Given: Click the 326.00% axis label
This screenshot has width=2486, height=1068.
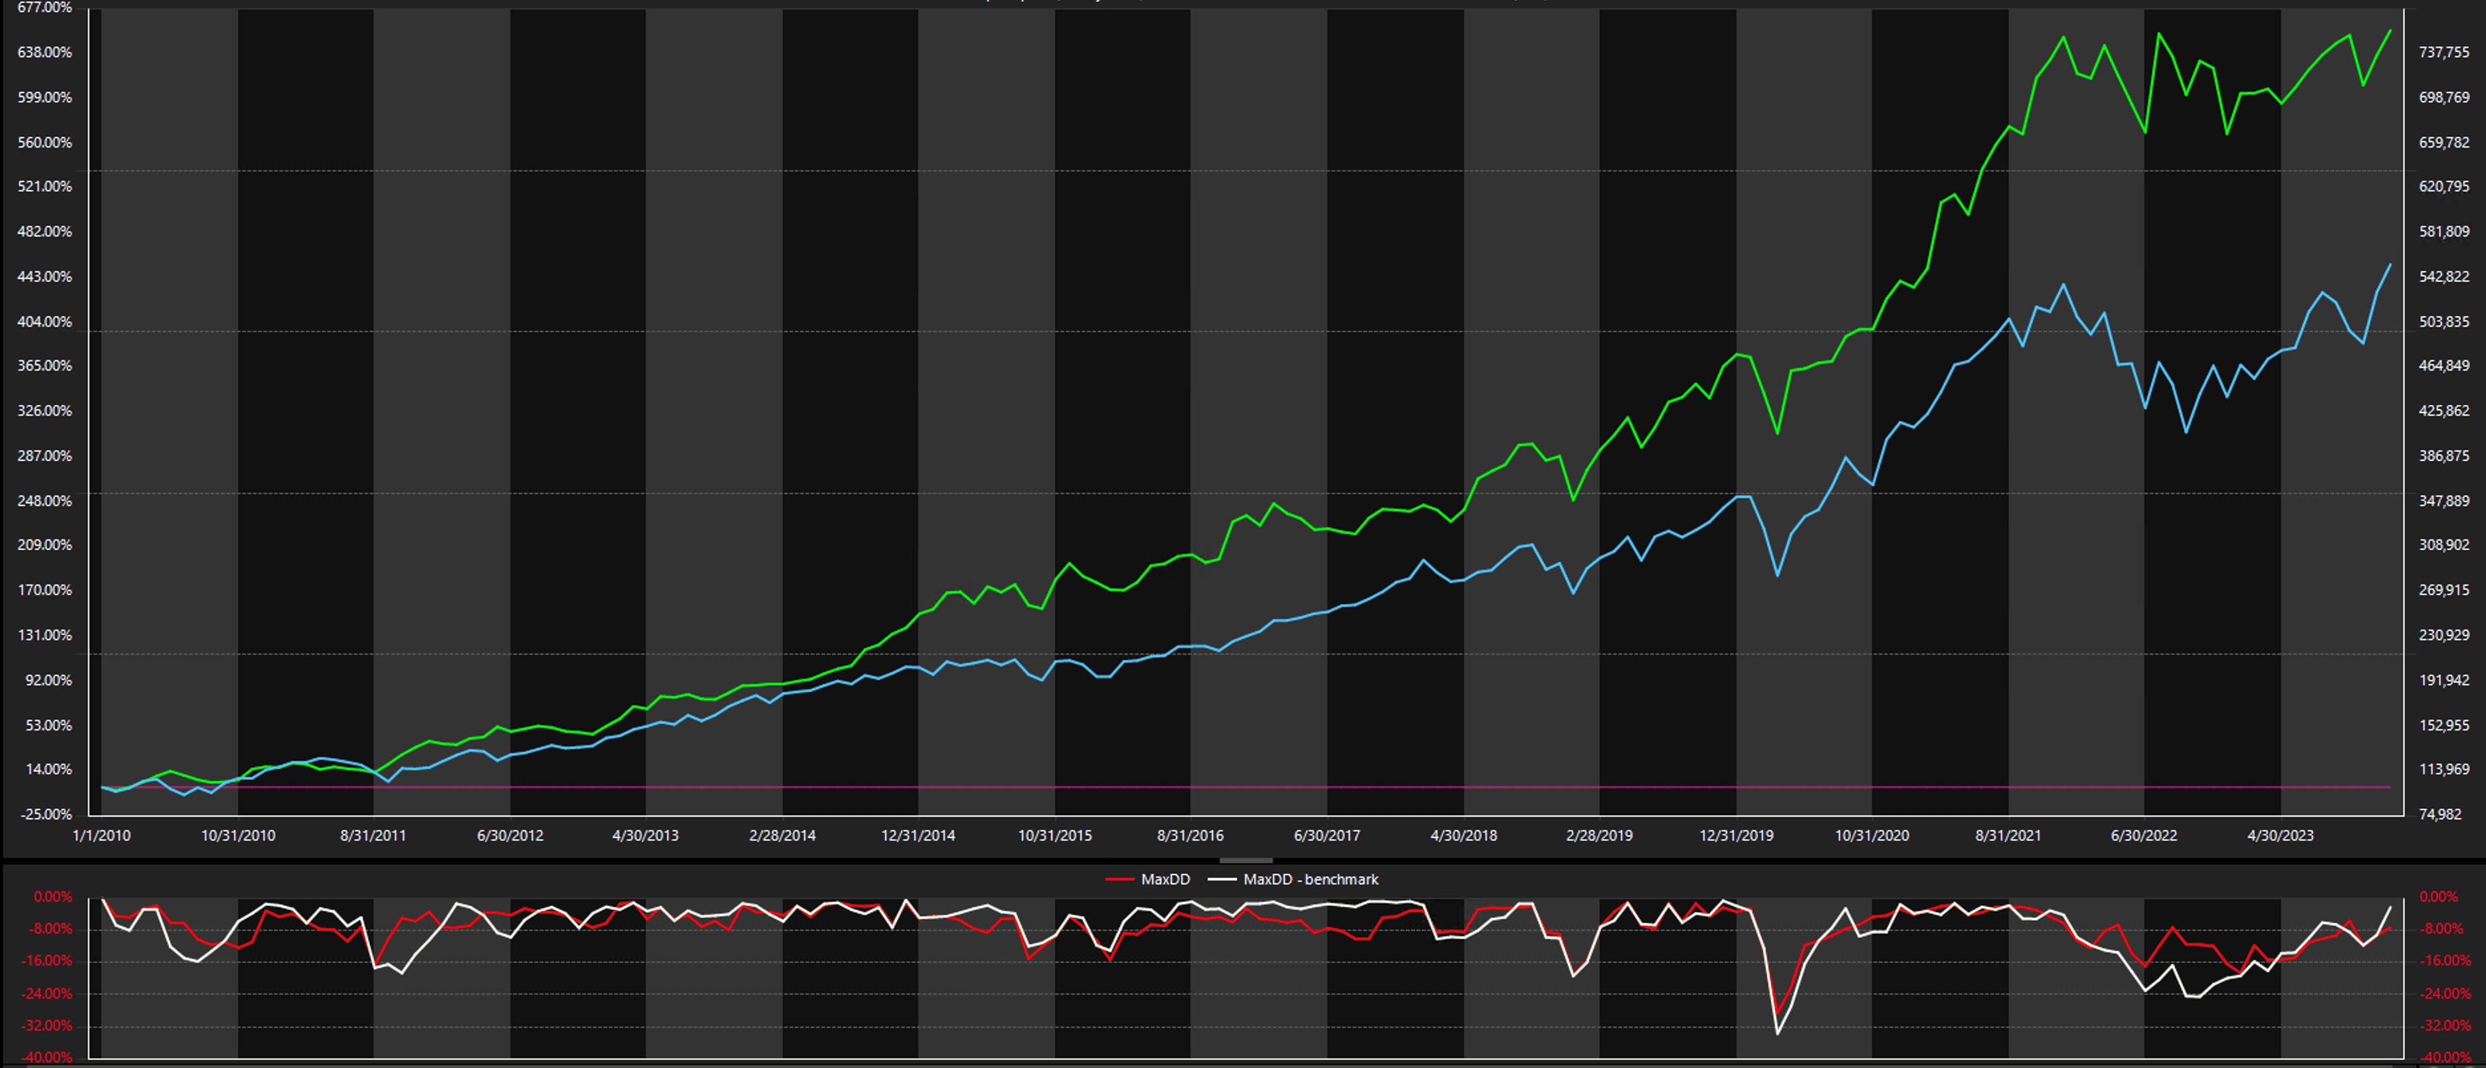Looking at the screenshot, I should pos(45,411).
